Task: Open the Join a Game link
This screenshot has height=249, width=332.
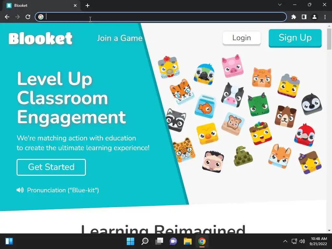Action: coord(120,38)
